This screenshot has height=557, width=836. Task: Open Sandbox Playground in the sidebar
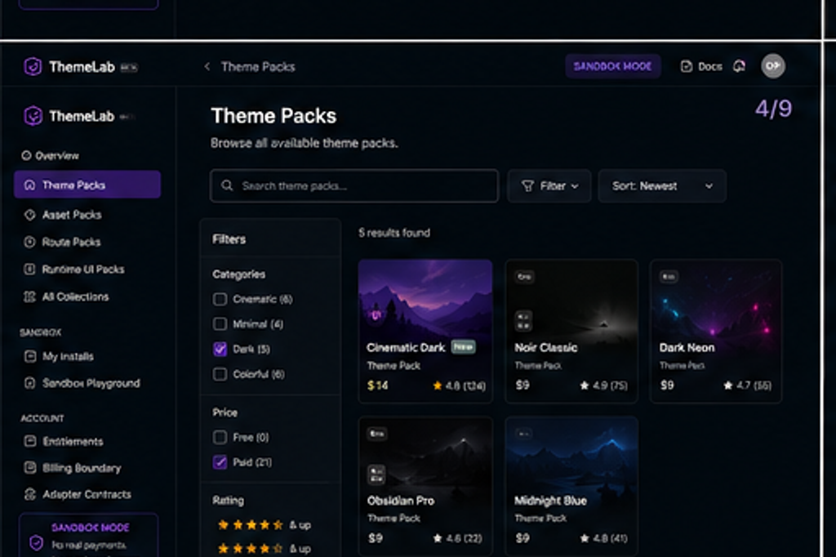coord(82,383)
